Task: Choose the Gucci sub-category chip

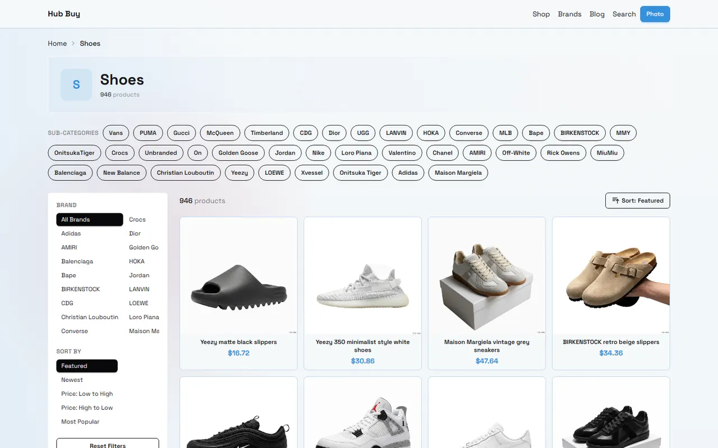Action: (x=181, y=133)
